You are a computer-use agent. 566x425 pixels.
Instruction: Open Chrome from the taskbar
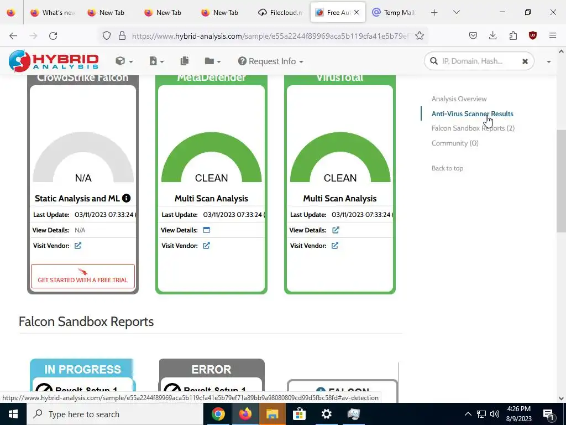click(x=218, y=414)
